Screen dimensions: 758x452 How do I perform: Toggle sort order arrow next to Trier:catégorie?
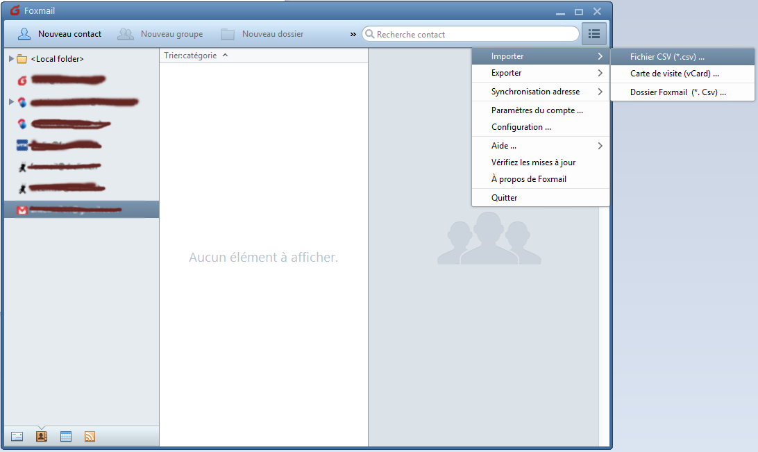click(x=225, y=55)
